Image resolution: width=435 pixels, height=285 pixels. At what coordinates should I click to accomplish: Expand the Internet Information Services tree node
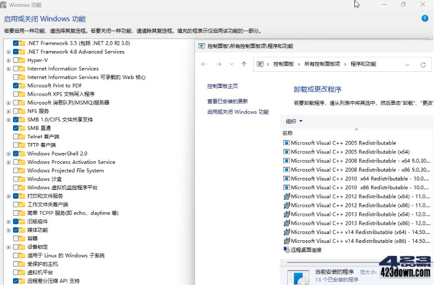[x=8, y=69]
